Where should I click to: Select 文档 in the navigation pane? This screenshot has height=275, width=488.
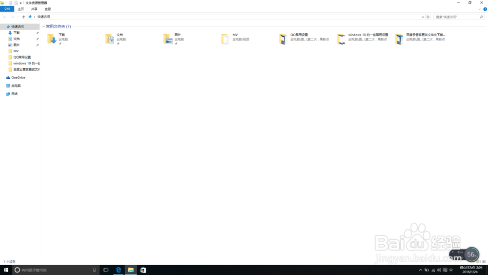pyautogui.click(x=17, y=39)
